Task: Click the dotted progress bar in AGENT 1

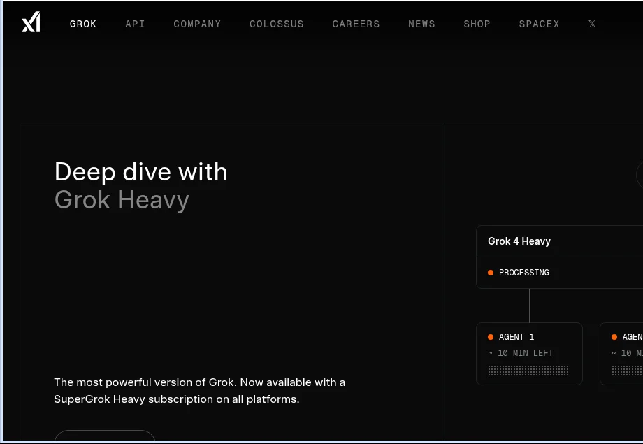Action: 528,371
